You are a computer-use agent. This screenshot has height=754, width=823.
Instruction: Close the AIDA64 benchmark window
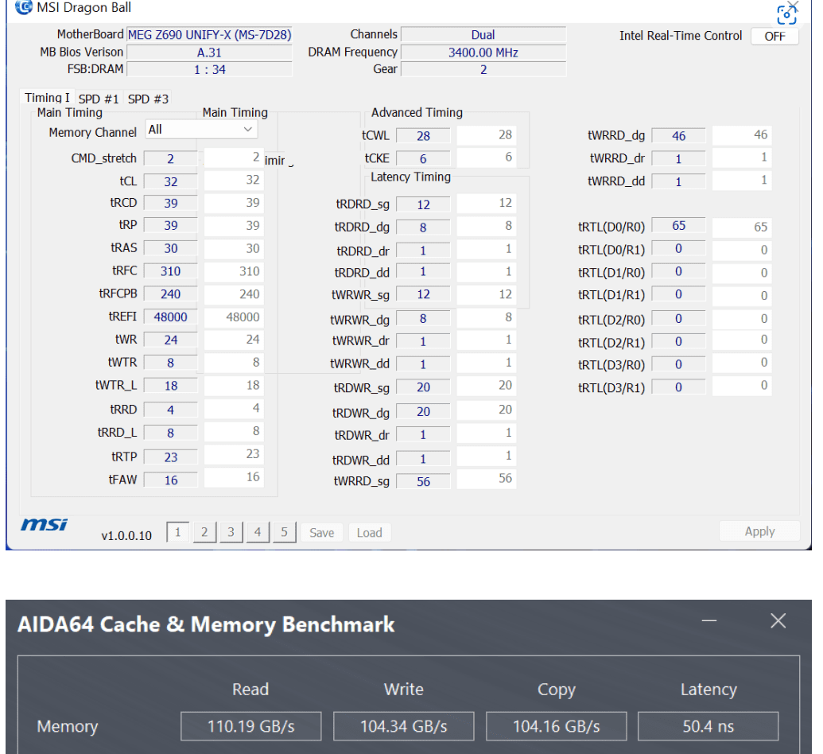coord(778,620)
